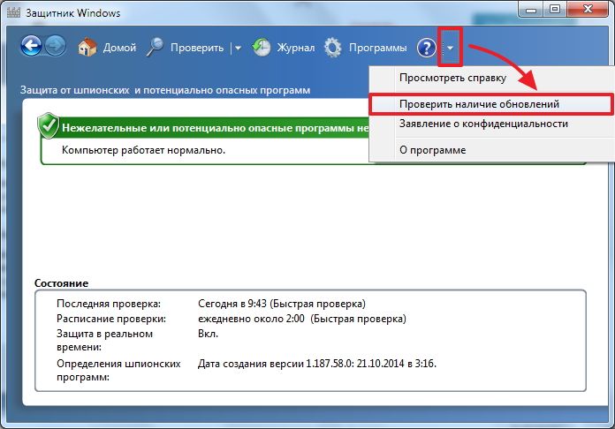Expand the scan options arrow beside Проверить
615x429 pixels.
click(238, 49)
